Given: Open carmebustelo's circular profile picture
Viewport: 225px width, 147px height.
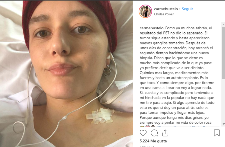Looking at the screenshot, I should coord(145,11).
